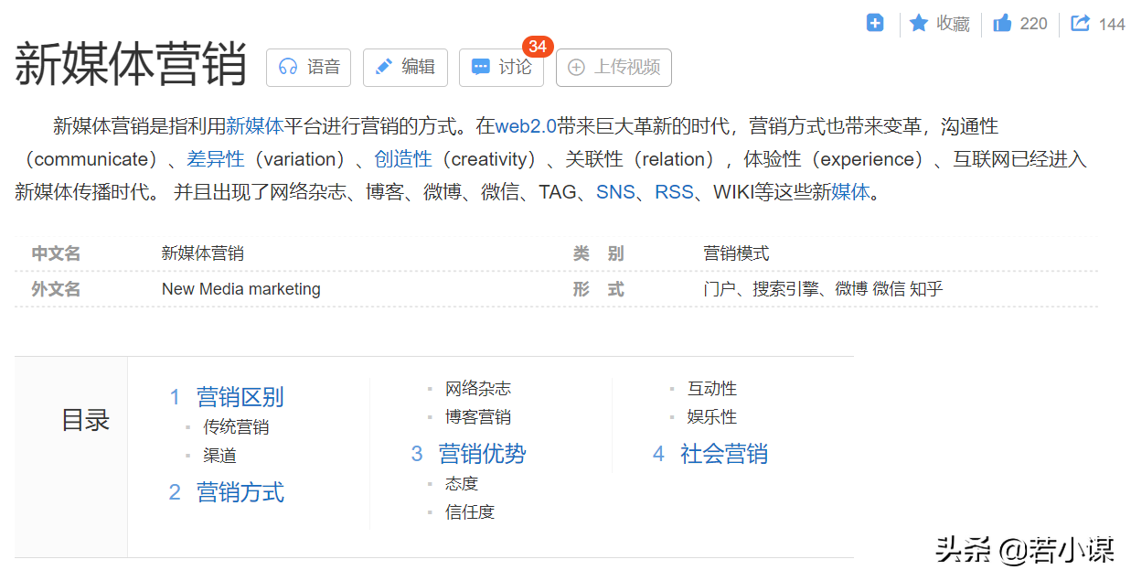This screenshot has height=581, width=1131.
Task: Click the thumbs-up like icon
Action: 1002,23
